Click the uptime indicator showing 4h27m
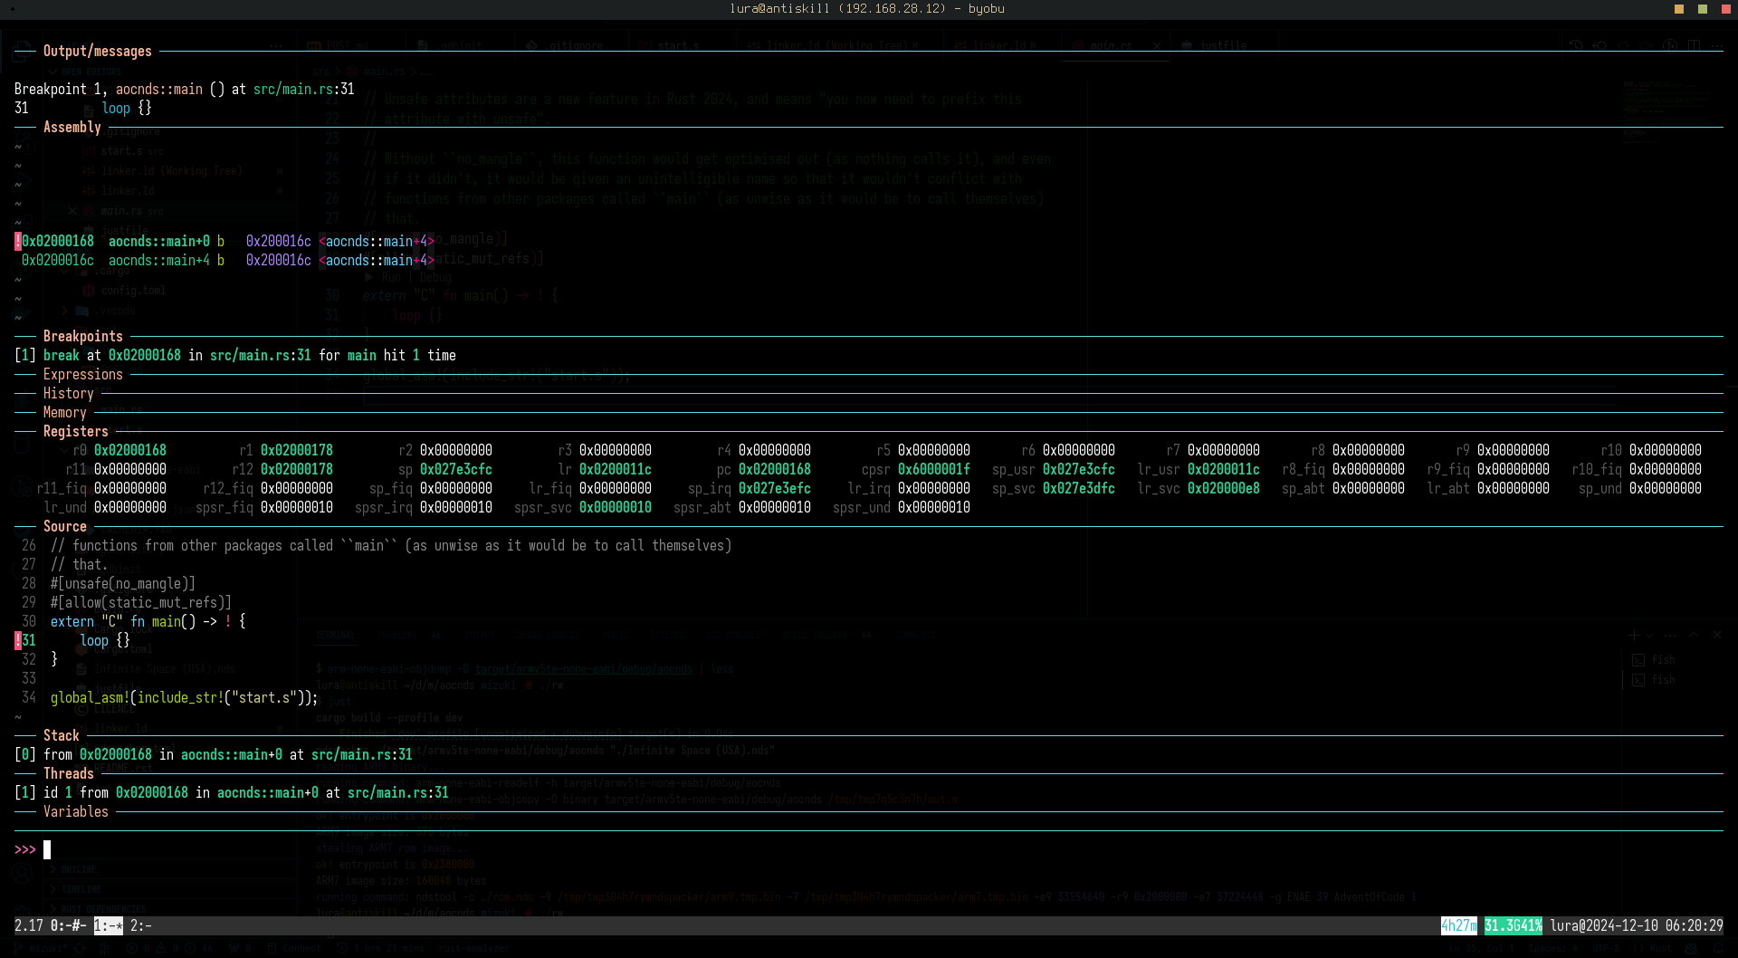 pyautogui.click(x=1458, y=925)
